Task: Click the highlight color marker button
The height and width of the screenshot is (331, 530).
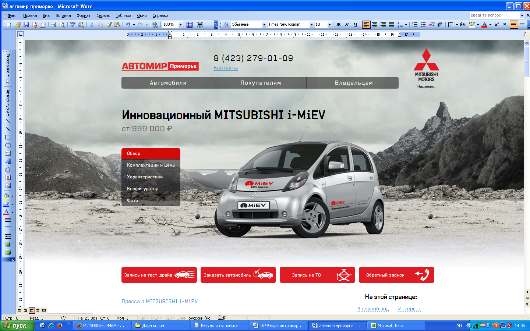Action: click(x=472, y=25)
